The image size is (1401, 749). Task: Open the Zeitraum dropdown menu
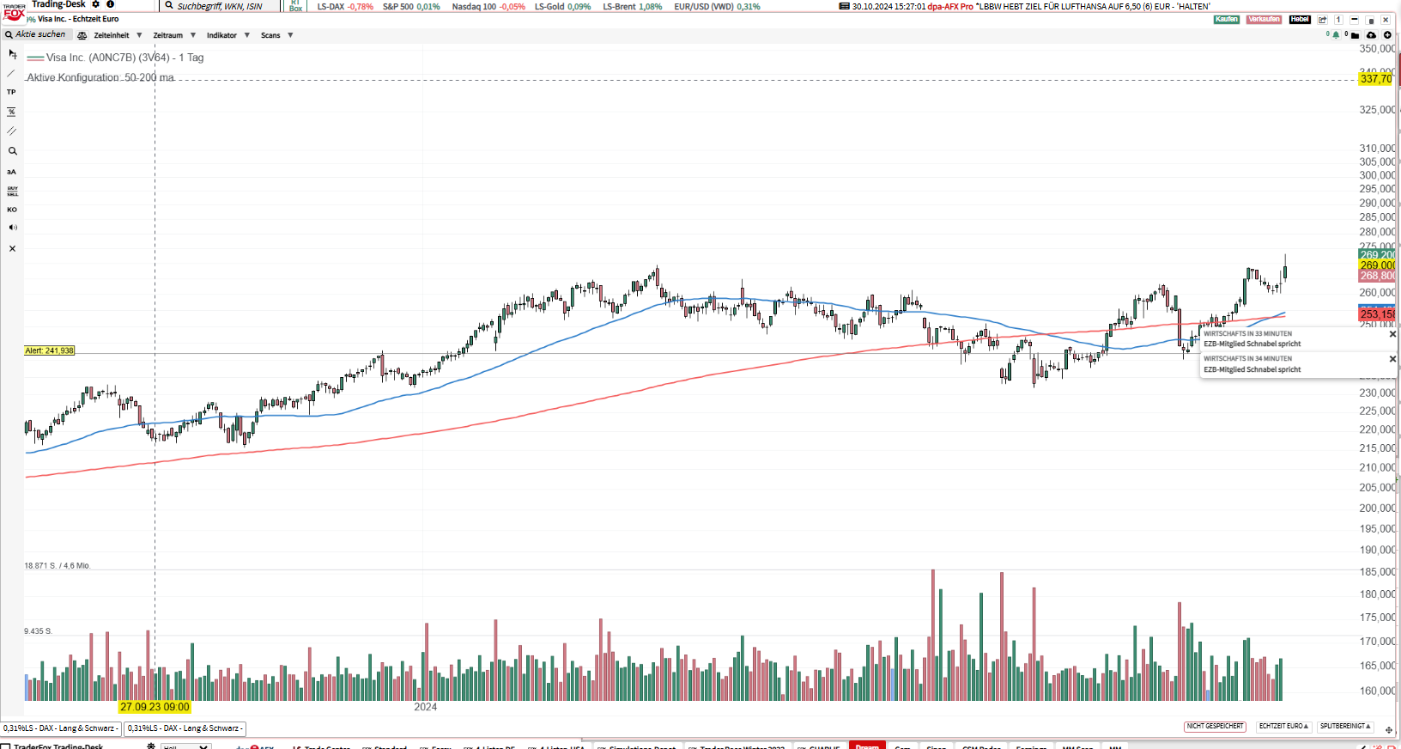click(174, 35)
